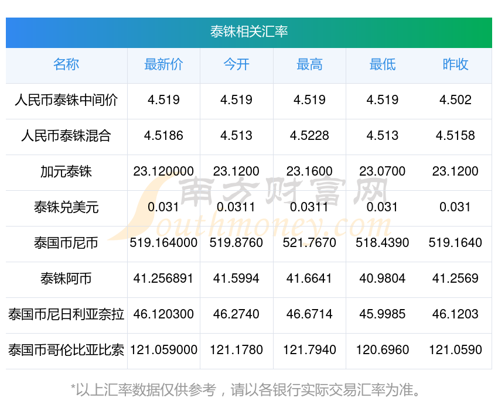Select the 加元泰铢 row name
Viewport: 498px width, 408px height.
pyautogui.click(x=66, y=172)
